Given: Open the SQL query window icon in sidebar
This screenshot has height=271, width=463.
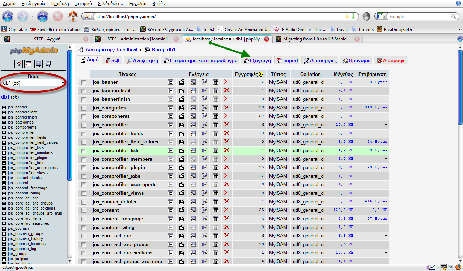Looking at the screenshot, I should [28, 64].
